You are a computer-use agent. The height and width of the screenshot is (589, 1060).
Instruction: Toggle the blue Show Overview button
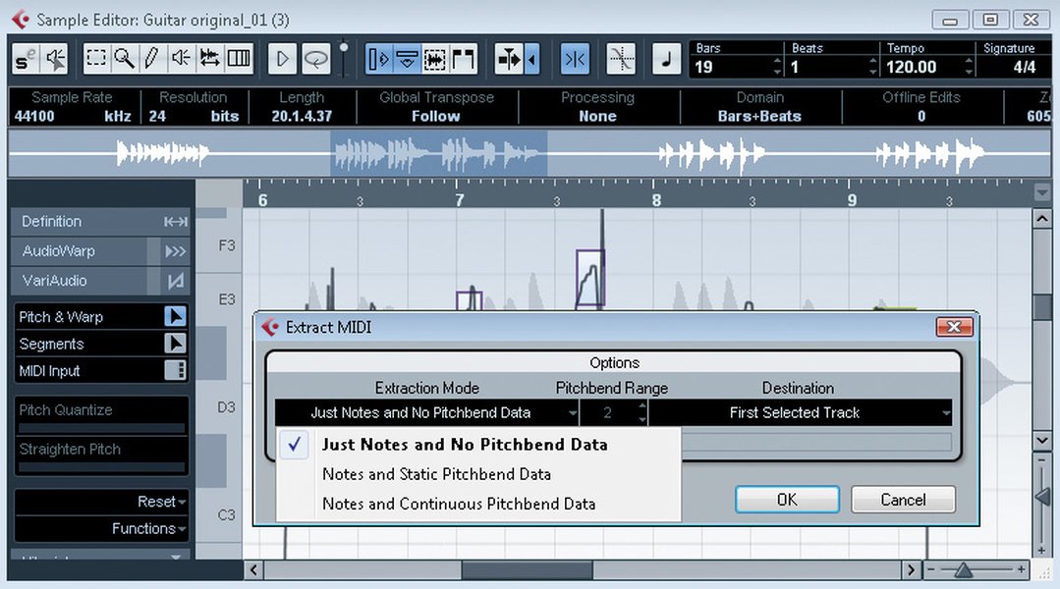click(407, 60)
